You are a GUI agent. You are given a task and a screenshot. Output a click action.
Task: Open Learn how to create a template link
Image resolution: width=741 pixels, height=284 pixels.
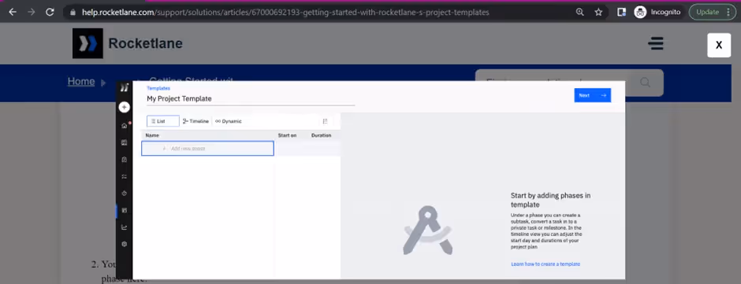tap(546, 264)
